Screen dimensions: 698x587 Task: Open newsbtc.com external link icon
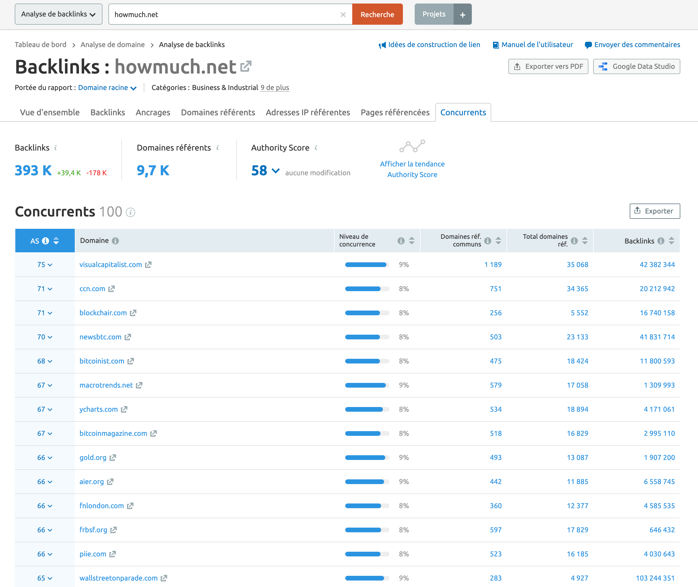(x=128, y=337)
